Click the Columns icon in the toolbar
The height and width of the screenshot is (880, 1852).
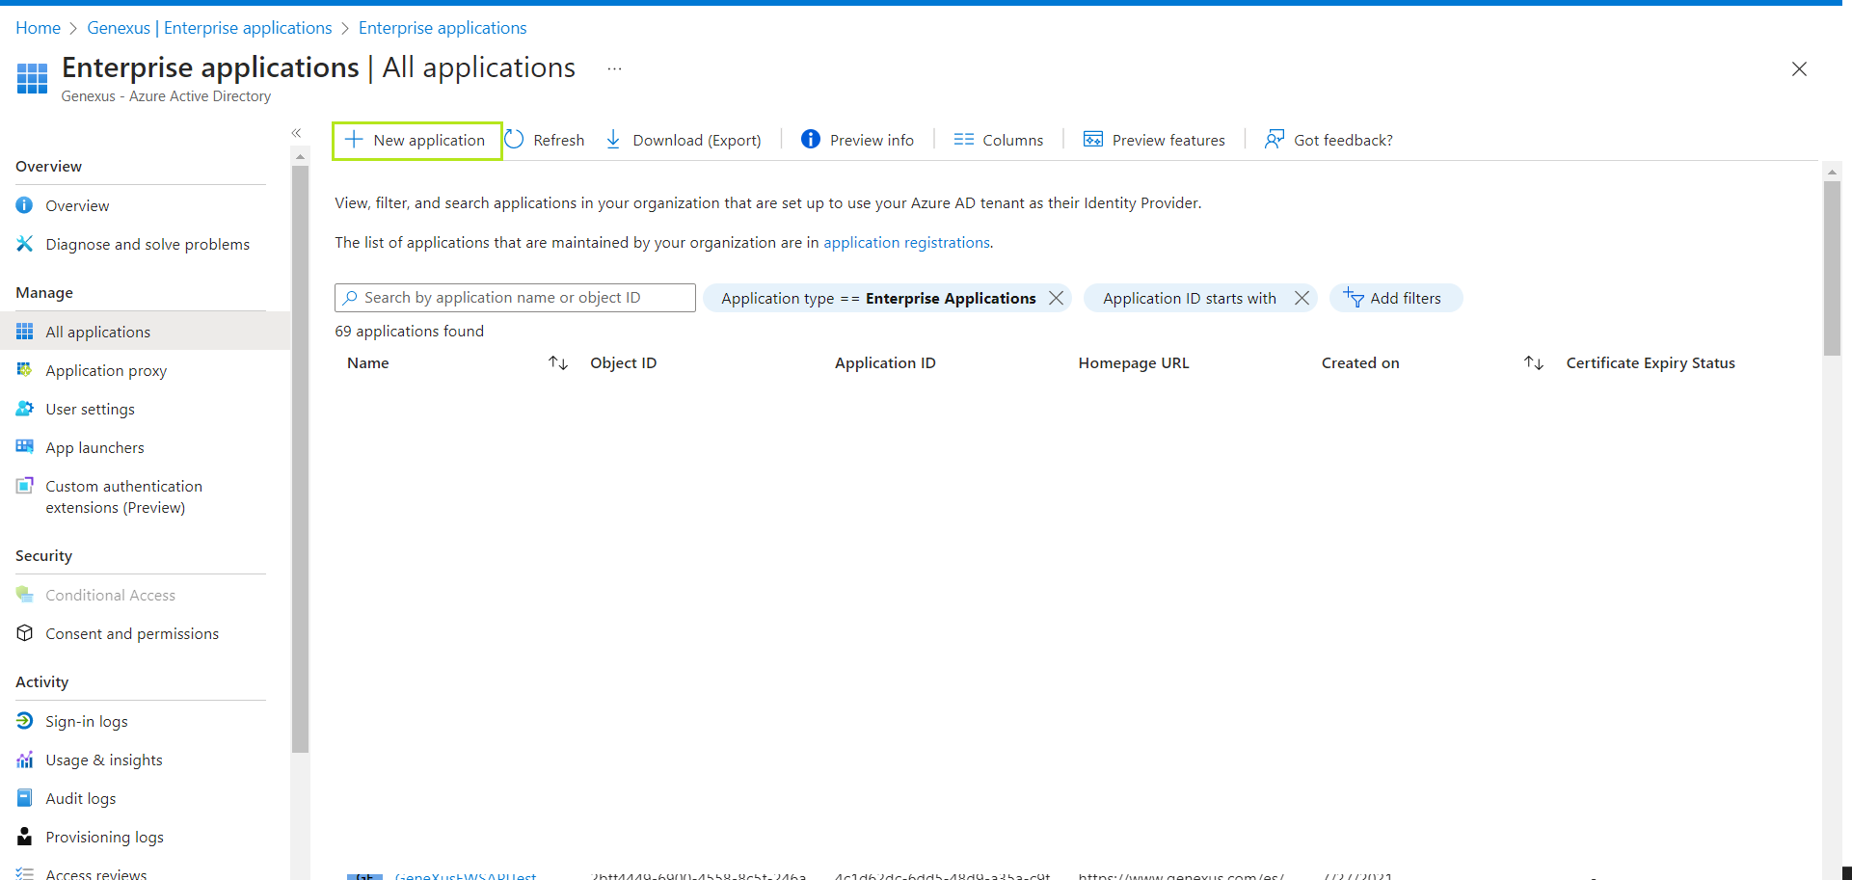click(963, 140)
